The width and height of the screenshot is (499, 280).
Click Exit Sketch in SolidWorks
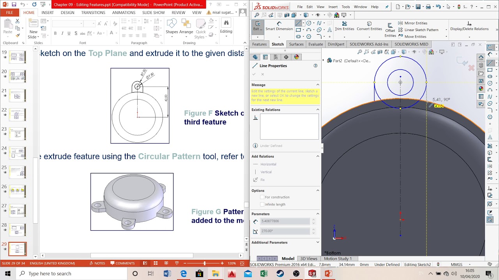[258, 26]
